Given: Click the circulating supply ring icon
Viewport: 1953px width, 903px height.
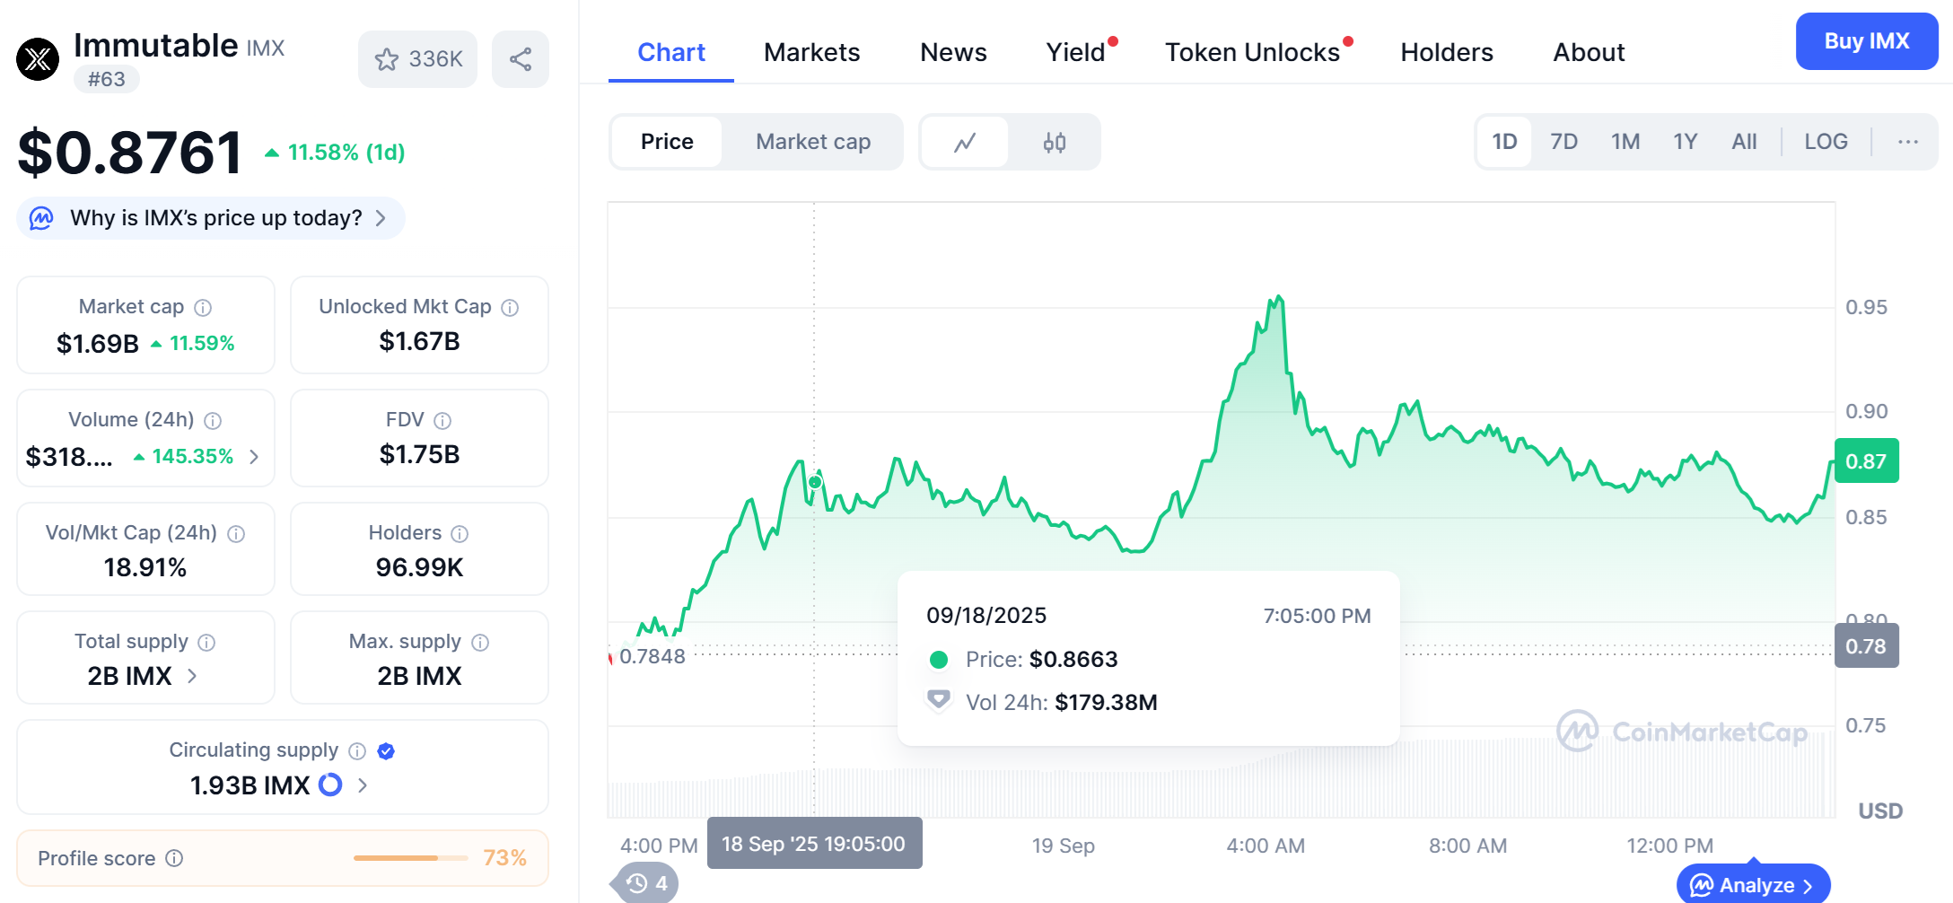Looking at the screenshot, I should [330, 785].
